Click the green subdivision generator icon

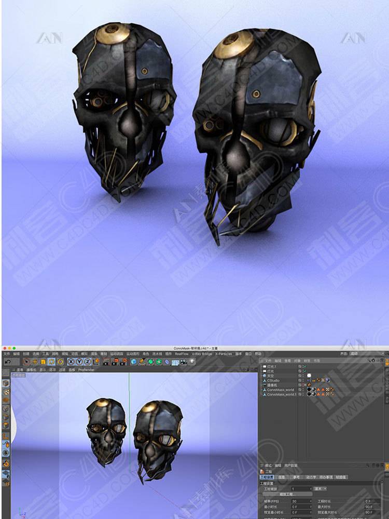(151, 362)
